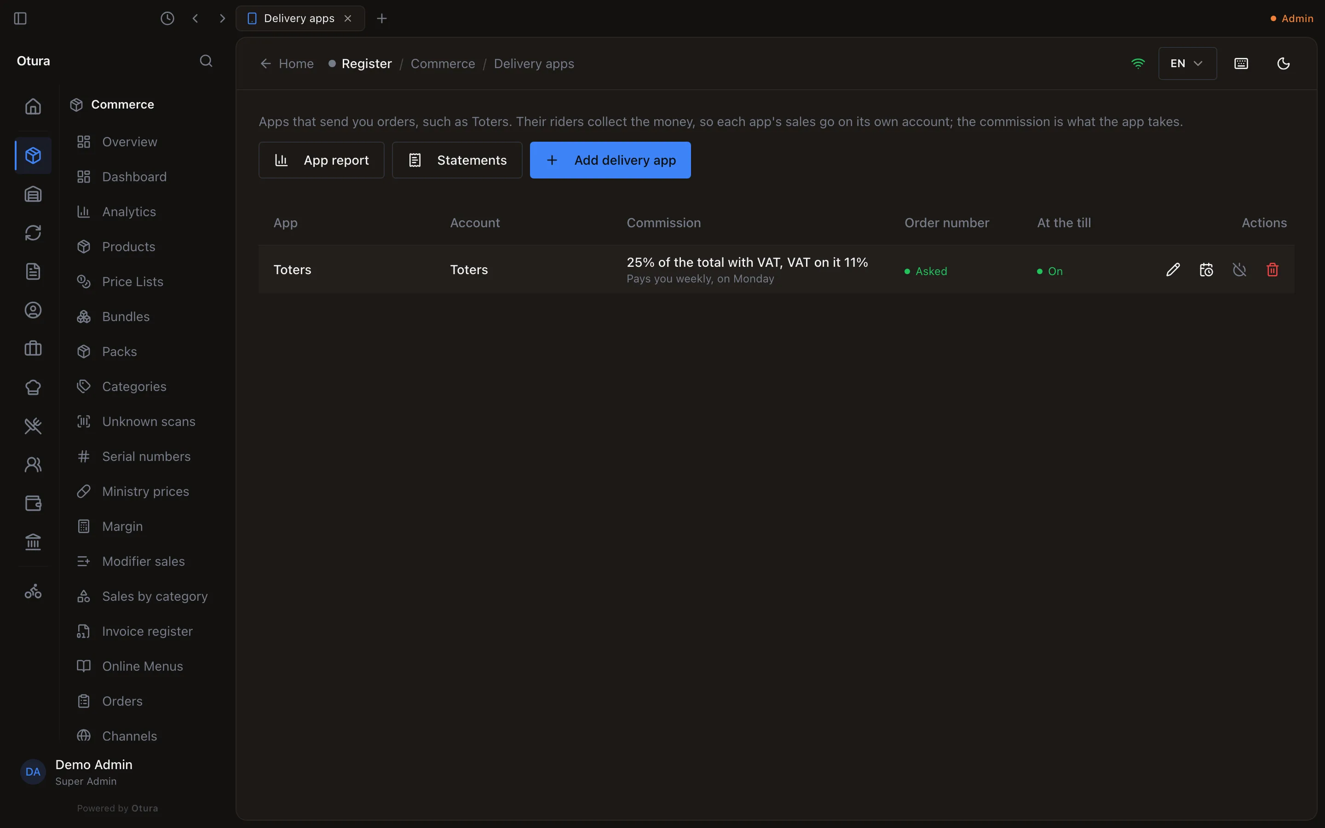Viewport: 1325px width, 828px height.
Task: Go forward with the right chevron
Action: click(x=222, y=18)
